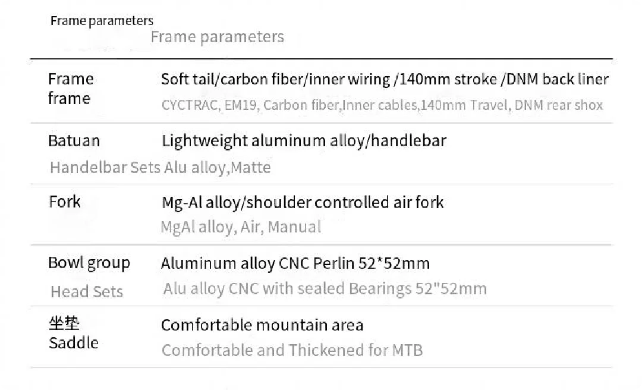This screenshot has height=390, width=642.
Task: Click the 'Handelbar Sets Alu alloy,Matte' line
Action: click(x=160, y=168)
